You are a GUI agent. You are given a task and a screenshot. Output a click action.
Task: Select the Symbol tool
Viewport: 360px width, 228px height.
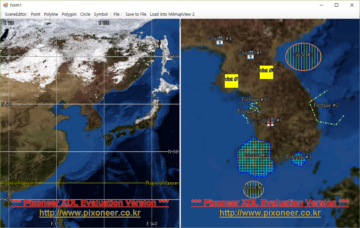(101, 14)
